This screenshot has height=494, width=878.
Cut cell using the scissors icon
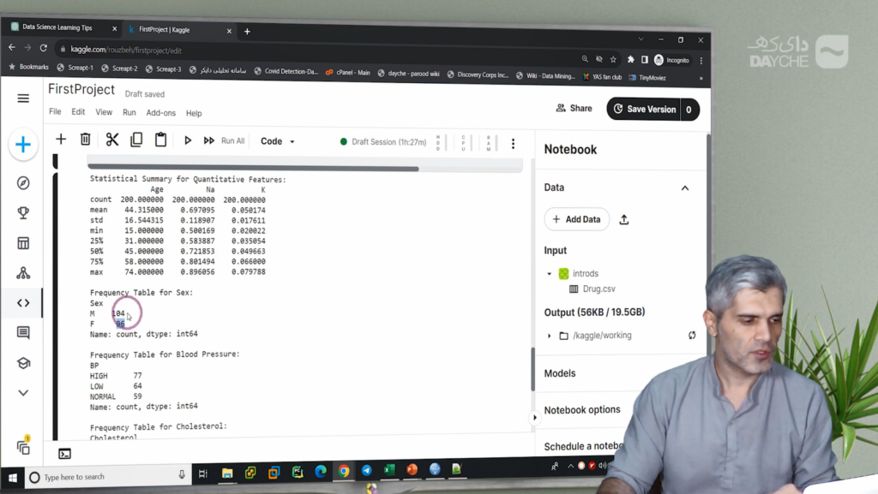[111, 140]
